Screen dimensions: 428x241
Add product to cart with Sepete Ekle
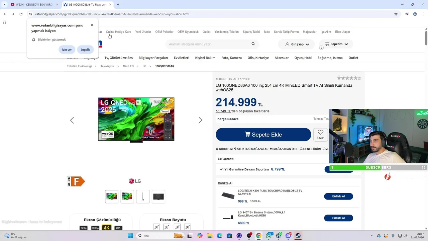point(263,135)
